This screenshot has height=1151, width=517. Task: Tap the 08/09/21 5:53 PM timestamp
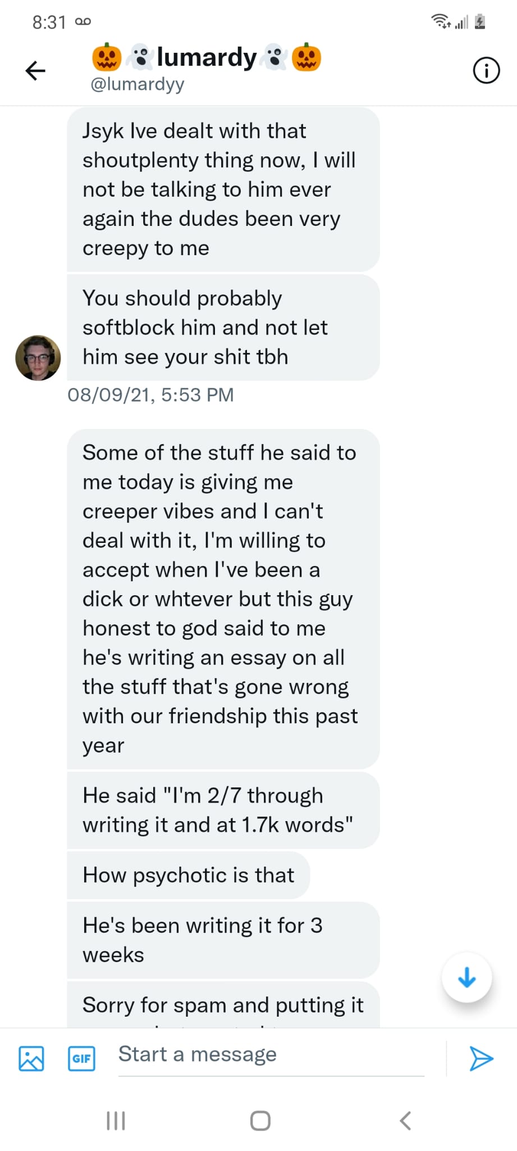(x=150, y=395)
